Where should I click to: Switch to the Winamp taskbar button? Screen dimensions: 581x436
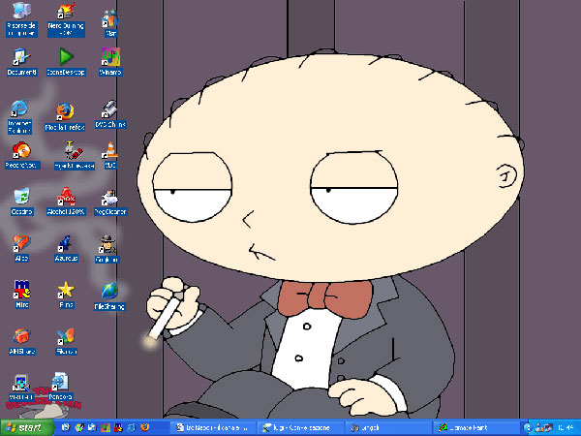[387, 428]
